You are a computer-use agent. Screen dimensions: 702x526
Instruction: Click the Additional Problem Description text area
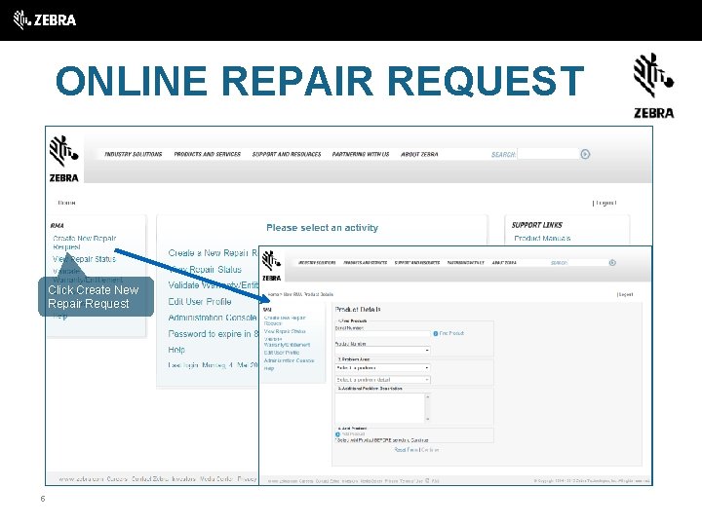[379, 407]
